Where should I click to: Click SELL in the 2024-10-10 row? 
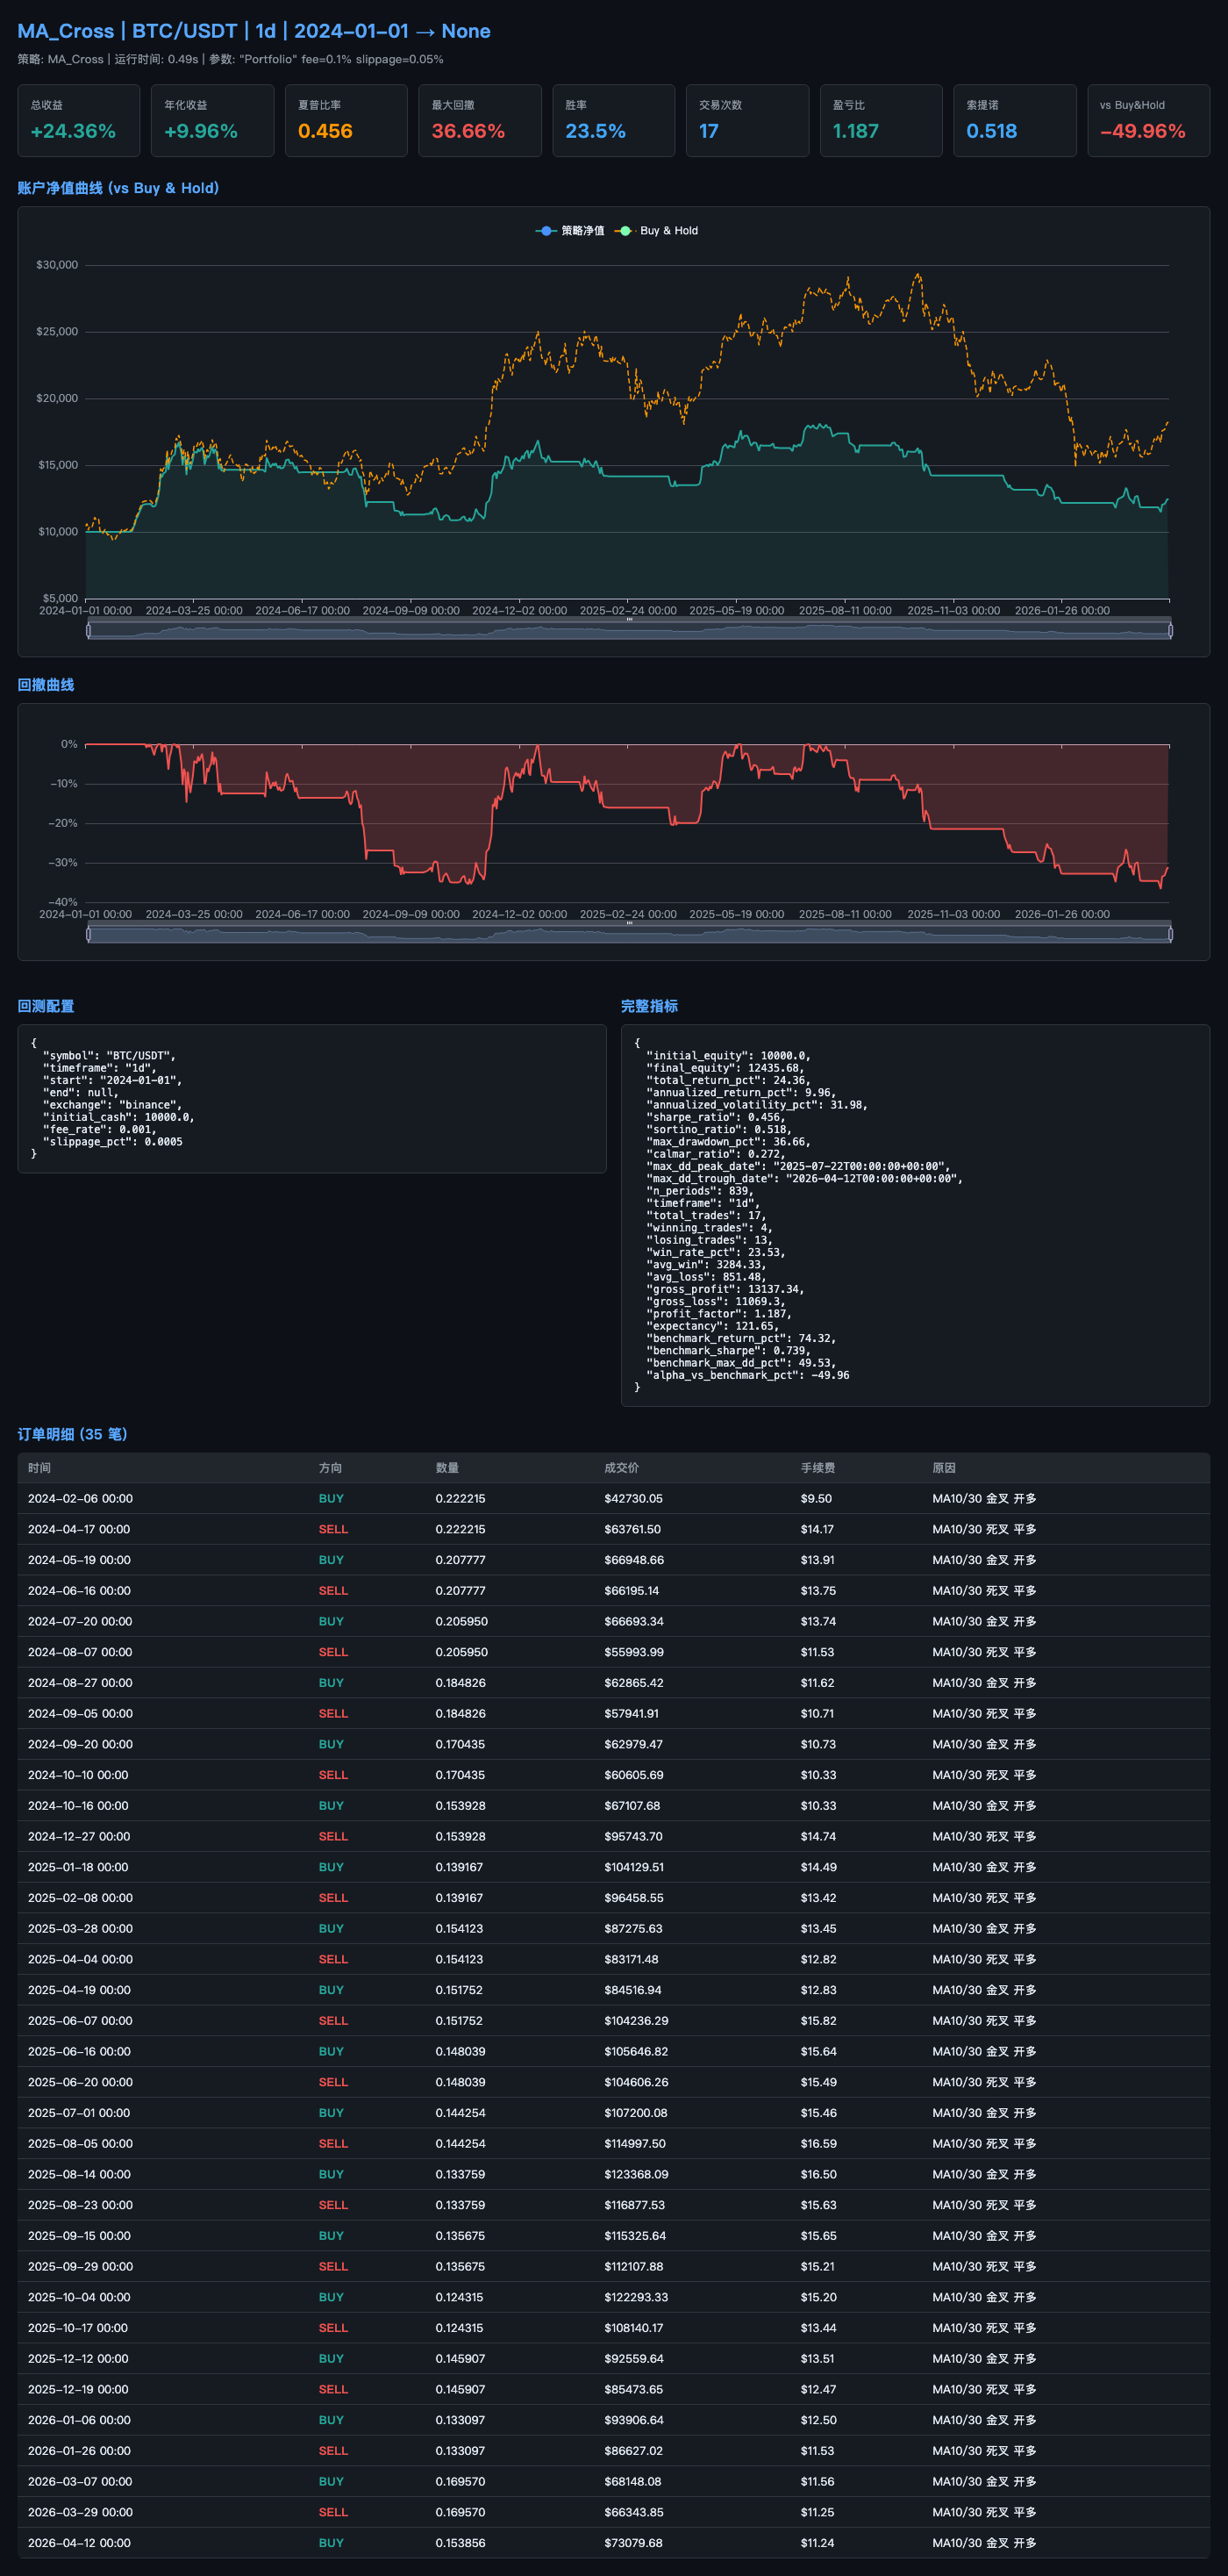332,1775
